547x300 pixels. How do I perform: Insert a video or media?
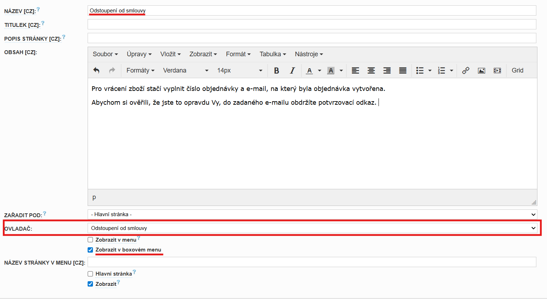[x=497, y=70]
